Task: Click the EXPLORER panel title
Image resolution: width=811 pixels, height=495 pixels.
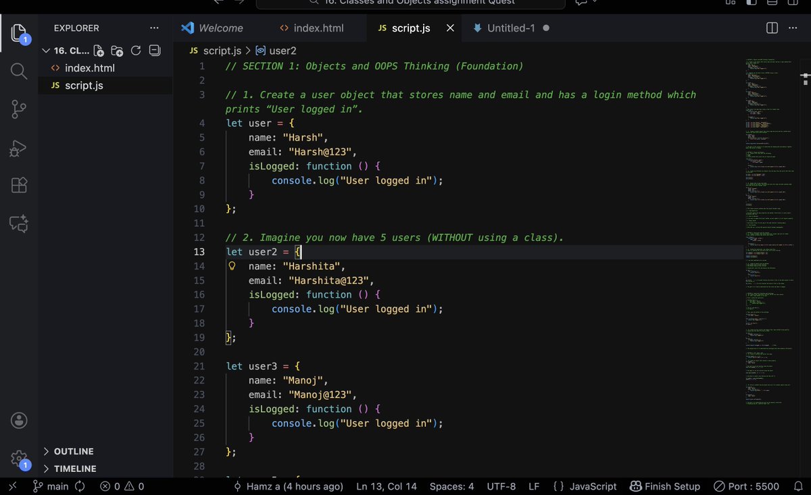Action: pos(76,28)
